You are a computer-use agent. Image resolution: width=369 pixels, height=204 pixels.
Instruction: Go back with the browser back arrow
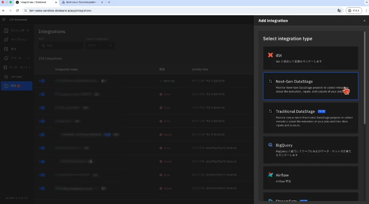click(x=3, y=11)
